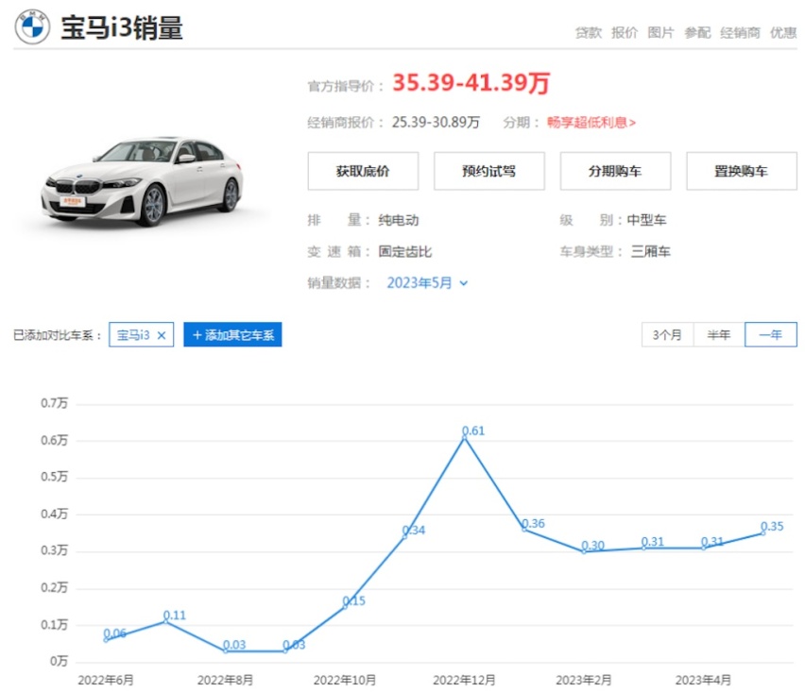
Task: Open the 优惠 link
Action: tap(783, 33)
